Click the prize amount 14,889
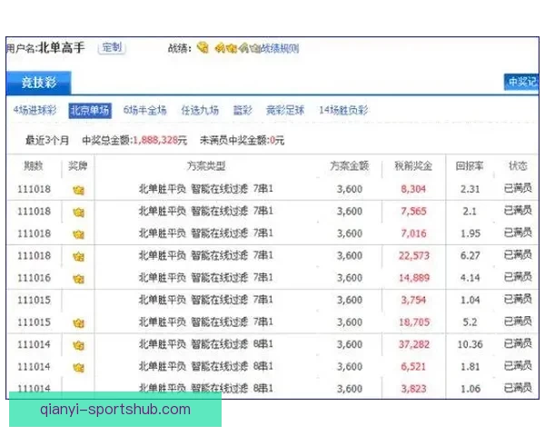The height and width of the screenshot is (436, 545). [x=414, y=278]
